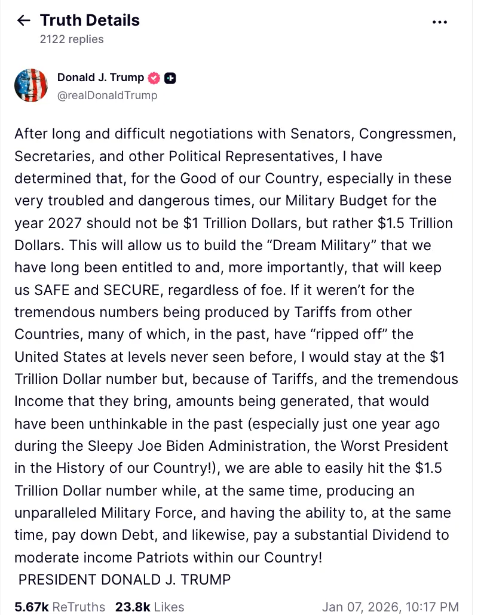Open the three-dot more options menu
Viewport: 490px width, 615px height.
[x=439, y=23]
